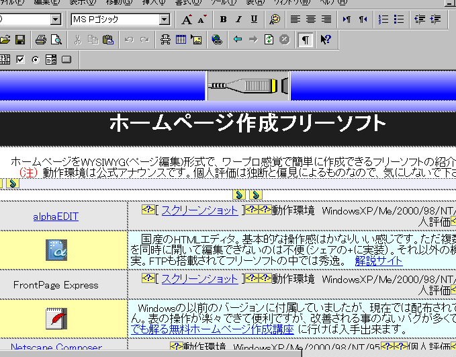Insert a table using the toolbar icon

coord(181,40)
